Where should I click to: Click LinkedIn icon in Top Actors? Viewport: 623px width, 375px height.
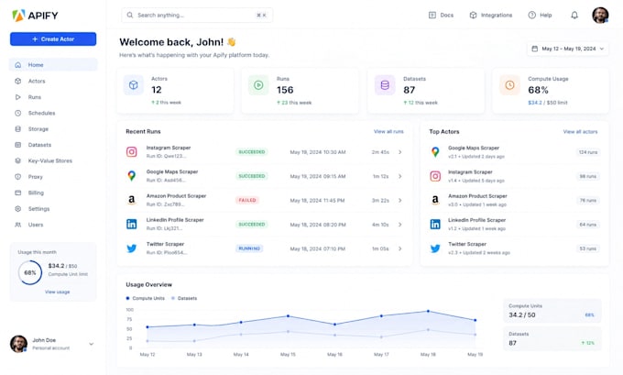435,225
